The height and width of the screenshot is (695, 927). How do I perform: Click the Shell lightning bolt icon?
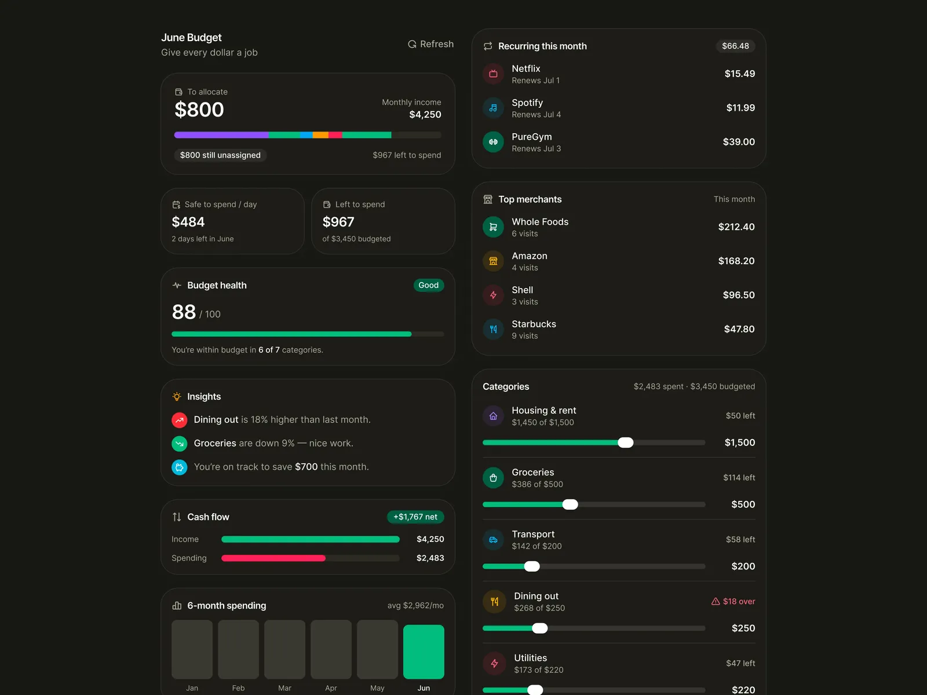[493, 295]
